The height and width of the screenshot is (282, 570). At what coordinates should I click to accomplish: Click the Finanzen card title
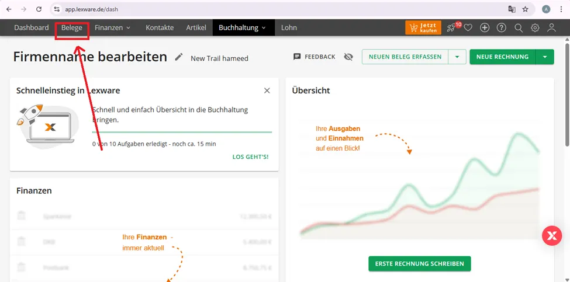[34, 190]
